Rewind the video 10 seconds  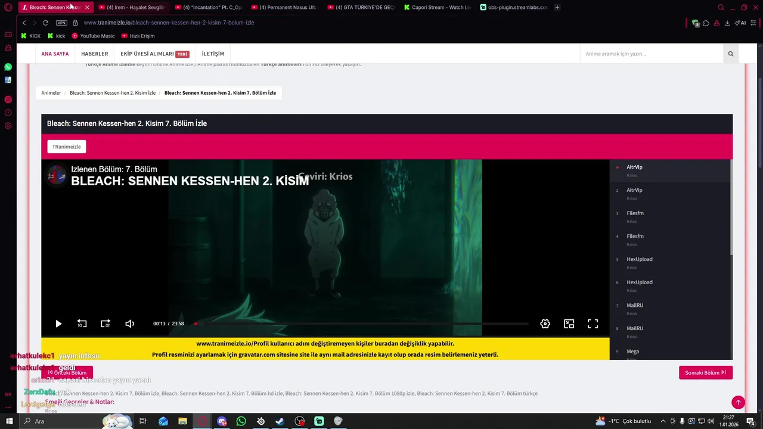click(x=82, y=324)
